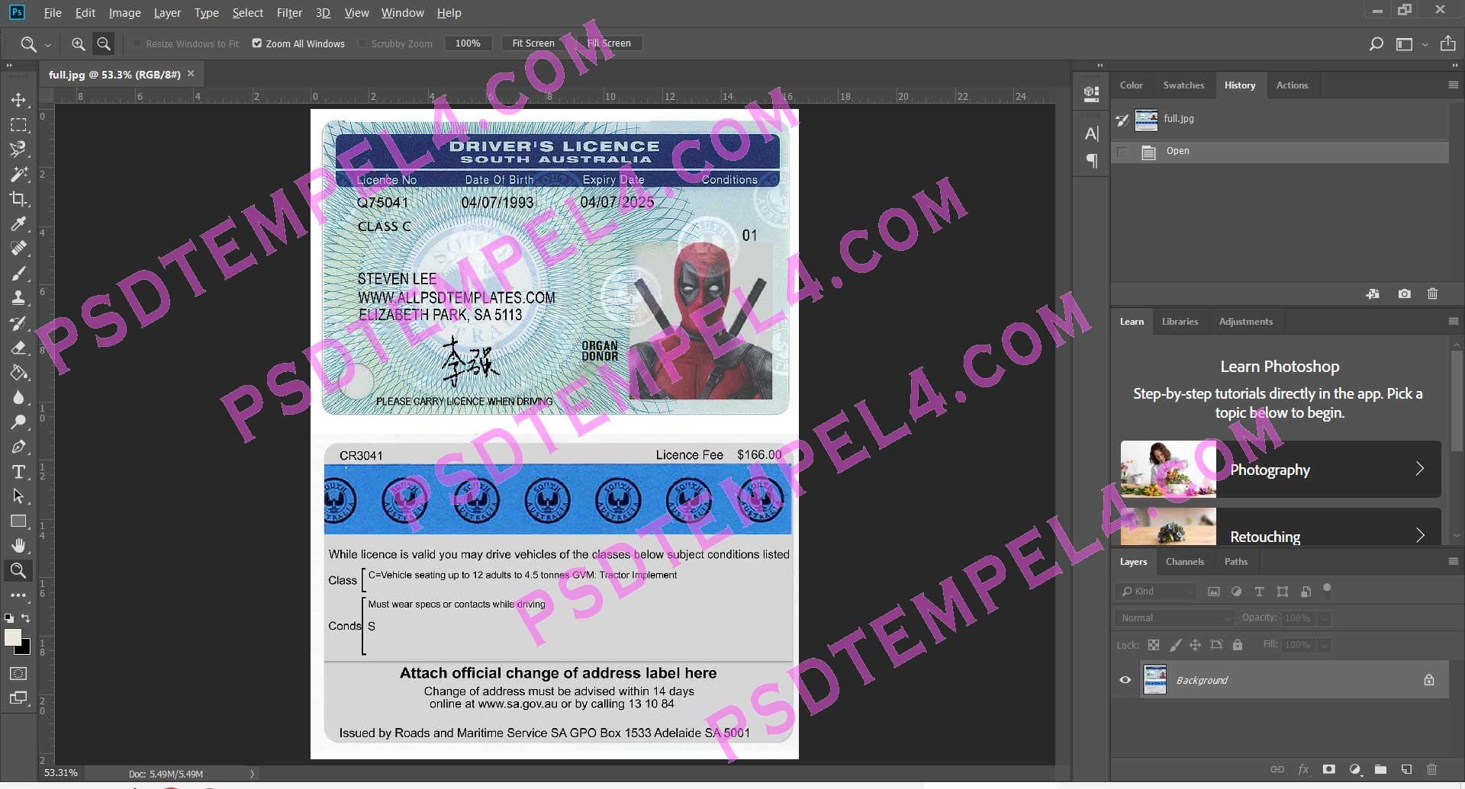Click the Fit Screen button

533,43
